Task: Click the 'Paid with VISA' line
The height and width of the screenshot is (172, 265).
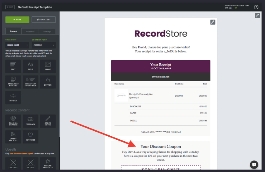Action: click(x=161, y=132)
